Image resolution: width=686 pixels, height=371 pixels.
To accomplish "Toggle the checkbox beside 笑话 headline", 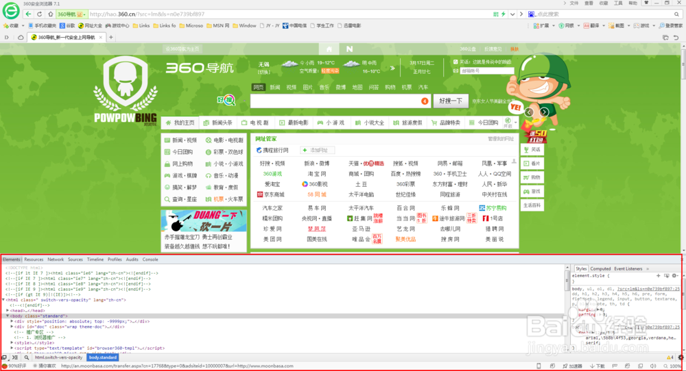I will pyautogui.click(x=456, y=62).
